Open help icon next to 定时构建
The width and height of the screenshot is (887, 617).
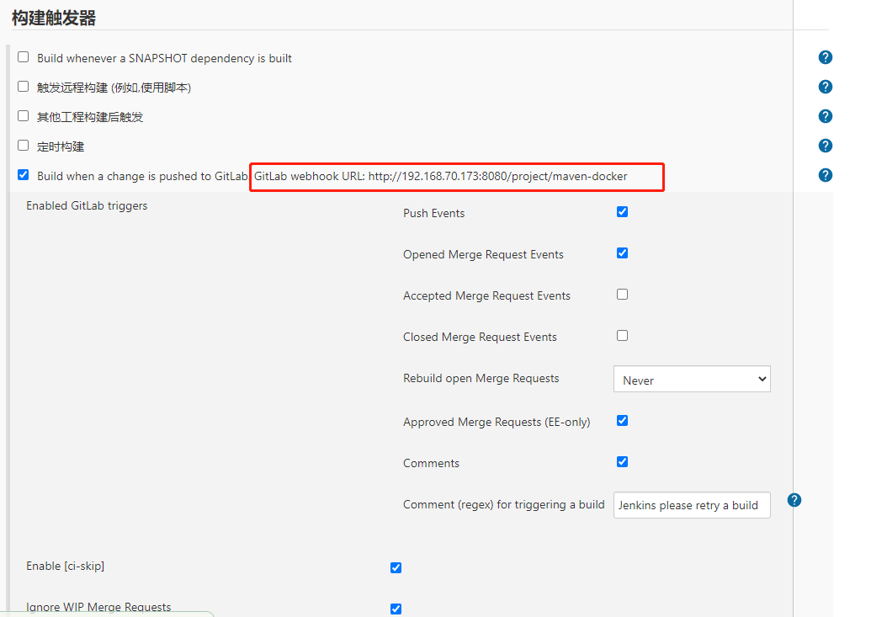click(x=826, y=146)
